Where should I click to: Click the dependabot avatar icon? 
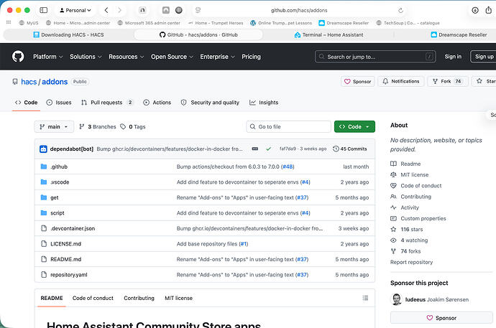43,149
